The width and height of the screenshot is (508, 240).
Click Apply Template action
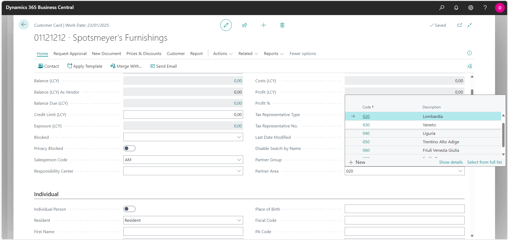pos(85,66)
